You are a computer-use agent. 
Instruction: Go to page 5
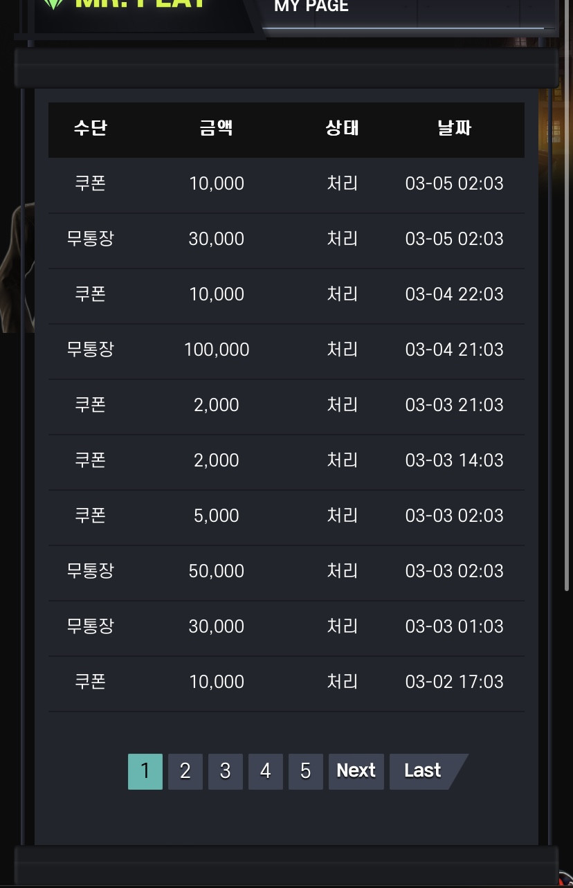pos(306,771)
